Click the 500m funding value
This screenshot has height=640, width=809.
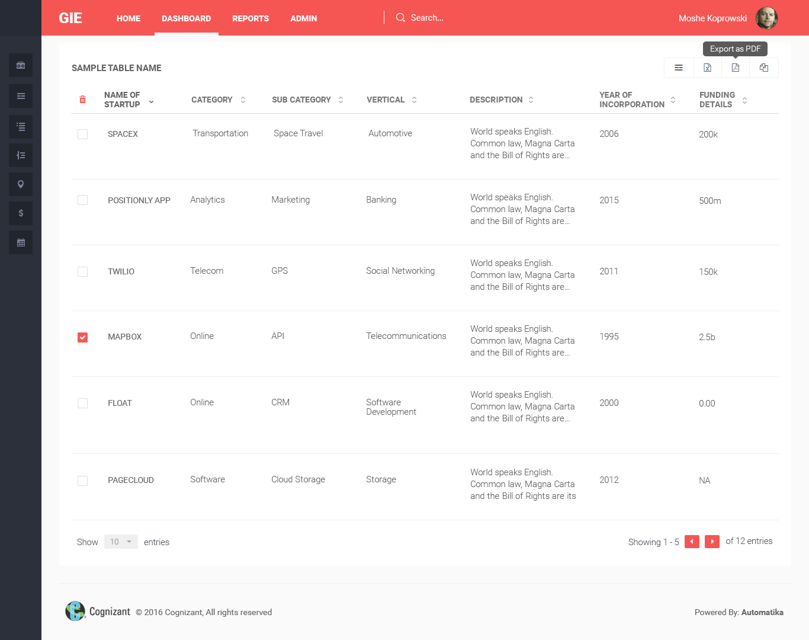[x=710, y=201]
